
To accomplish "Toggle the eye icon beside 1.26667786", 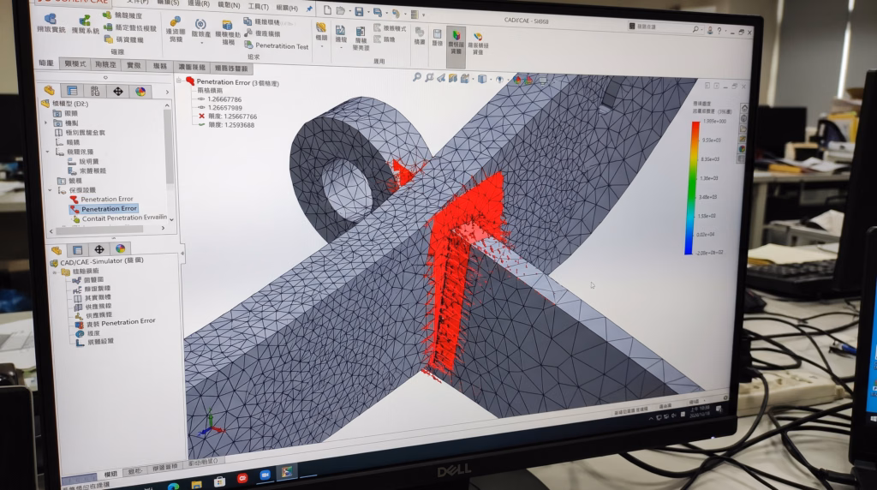I will [201, 99].
